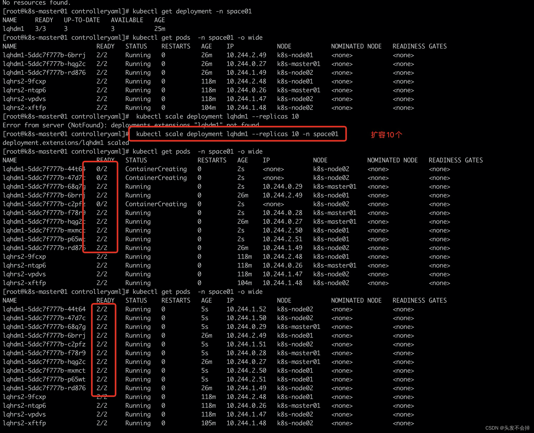Screen dimensions: 534x433
Task: Click the highlighted kubectl scale deployment command
Action: (x=237, y=134)
